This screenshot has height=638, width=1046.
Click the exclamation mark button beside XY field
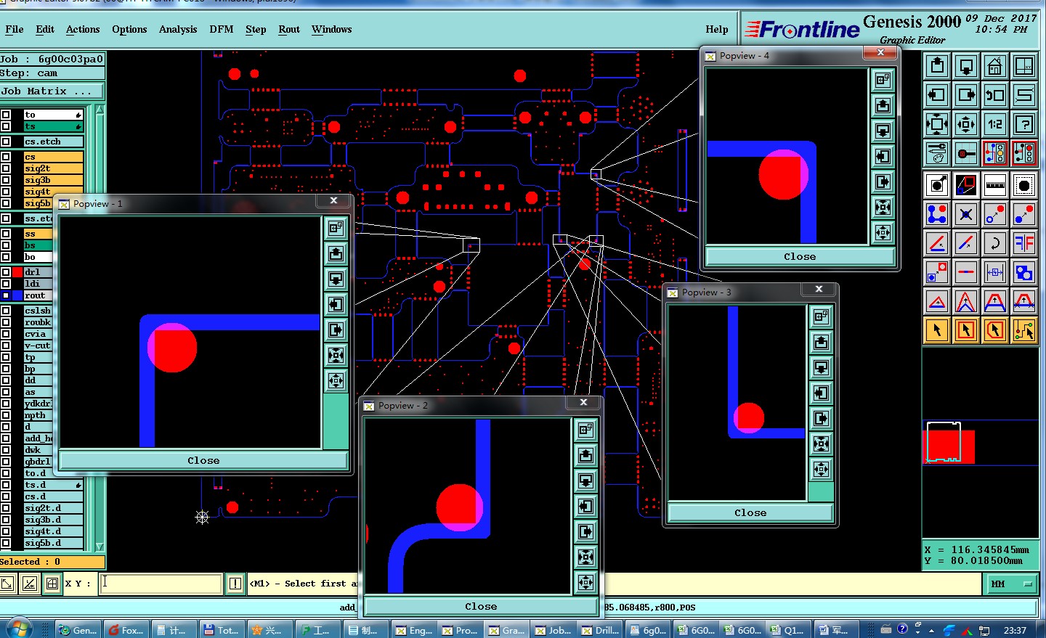click(x=235, y=584)
